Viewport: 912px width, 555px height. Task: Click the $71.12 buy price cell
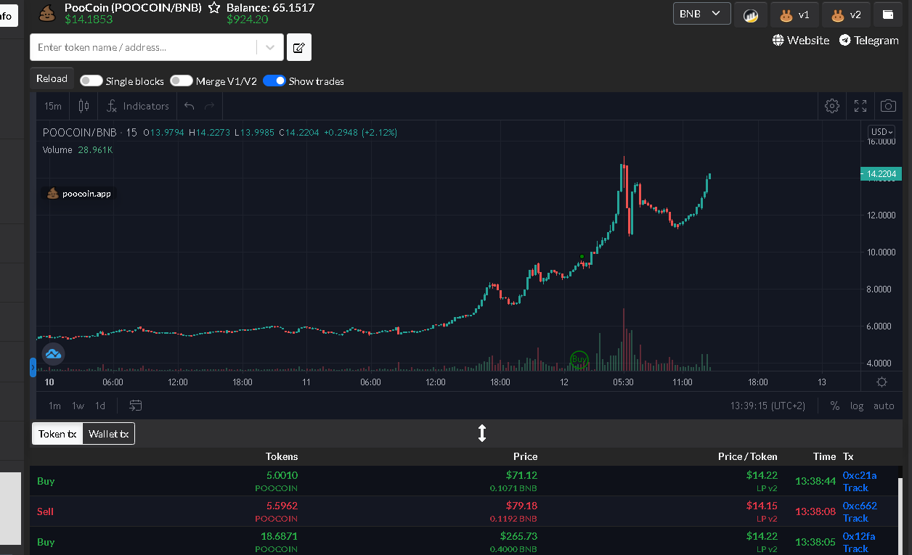[521, 475]
